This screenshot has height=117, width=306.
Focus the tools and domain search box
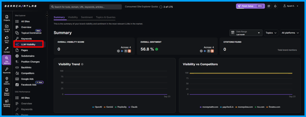pos(85,7)
